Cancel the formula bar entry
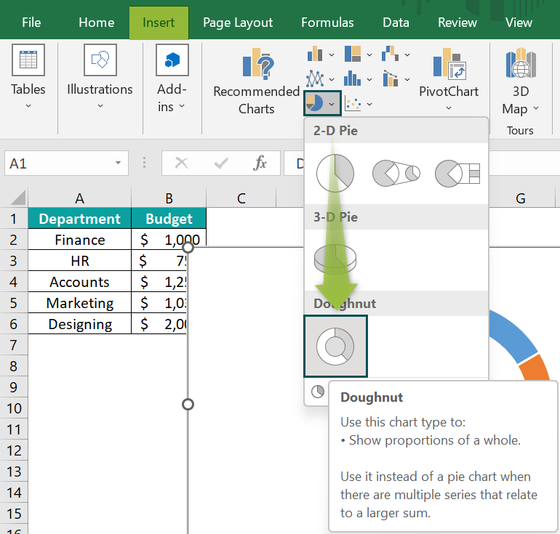The height and width of the screenshot is (534, 560). click(x=181, y=163)
